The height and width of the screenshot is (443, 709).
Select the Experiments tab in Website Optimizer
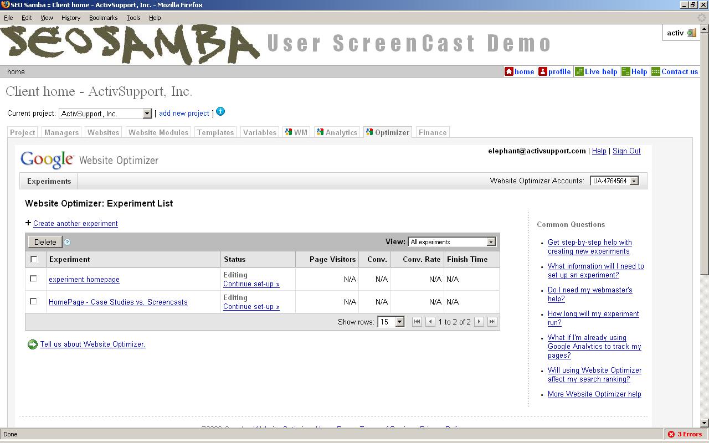pos(49,181)
